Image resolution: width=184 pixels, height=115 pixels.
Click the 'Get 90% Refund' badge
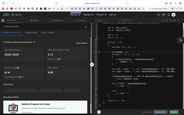(76, 12)
